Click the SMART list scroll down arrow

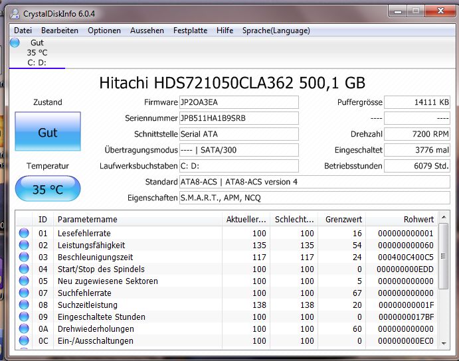[x=444, y=344]
